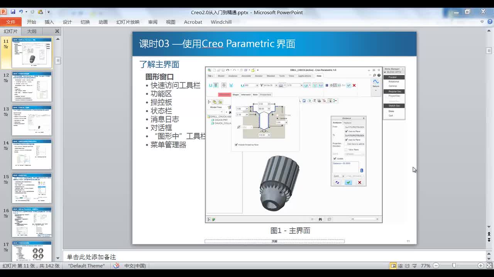Click the 快速访问工具栏 bullet text
This screenshot has height=277, width=494.
coord(176,85)
